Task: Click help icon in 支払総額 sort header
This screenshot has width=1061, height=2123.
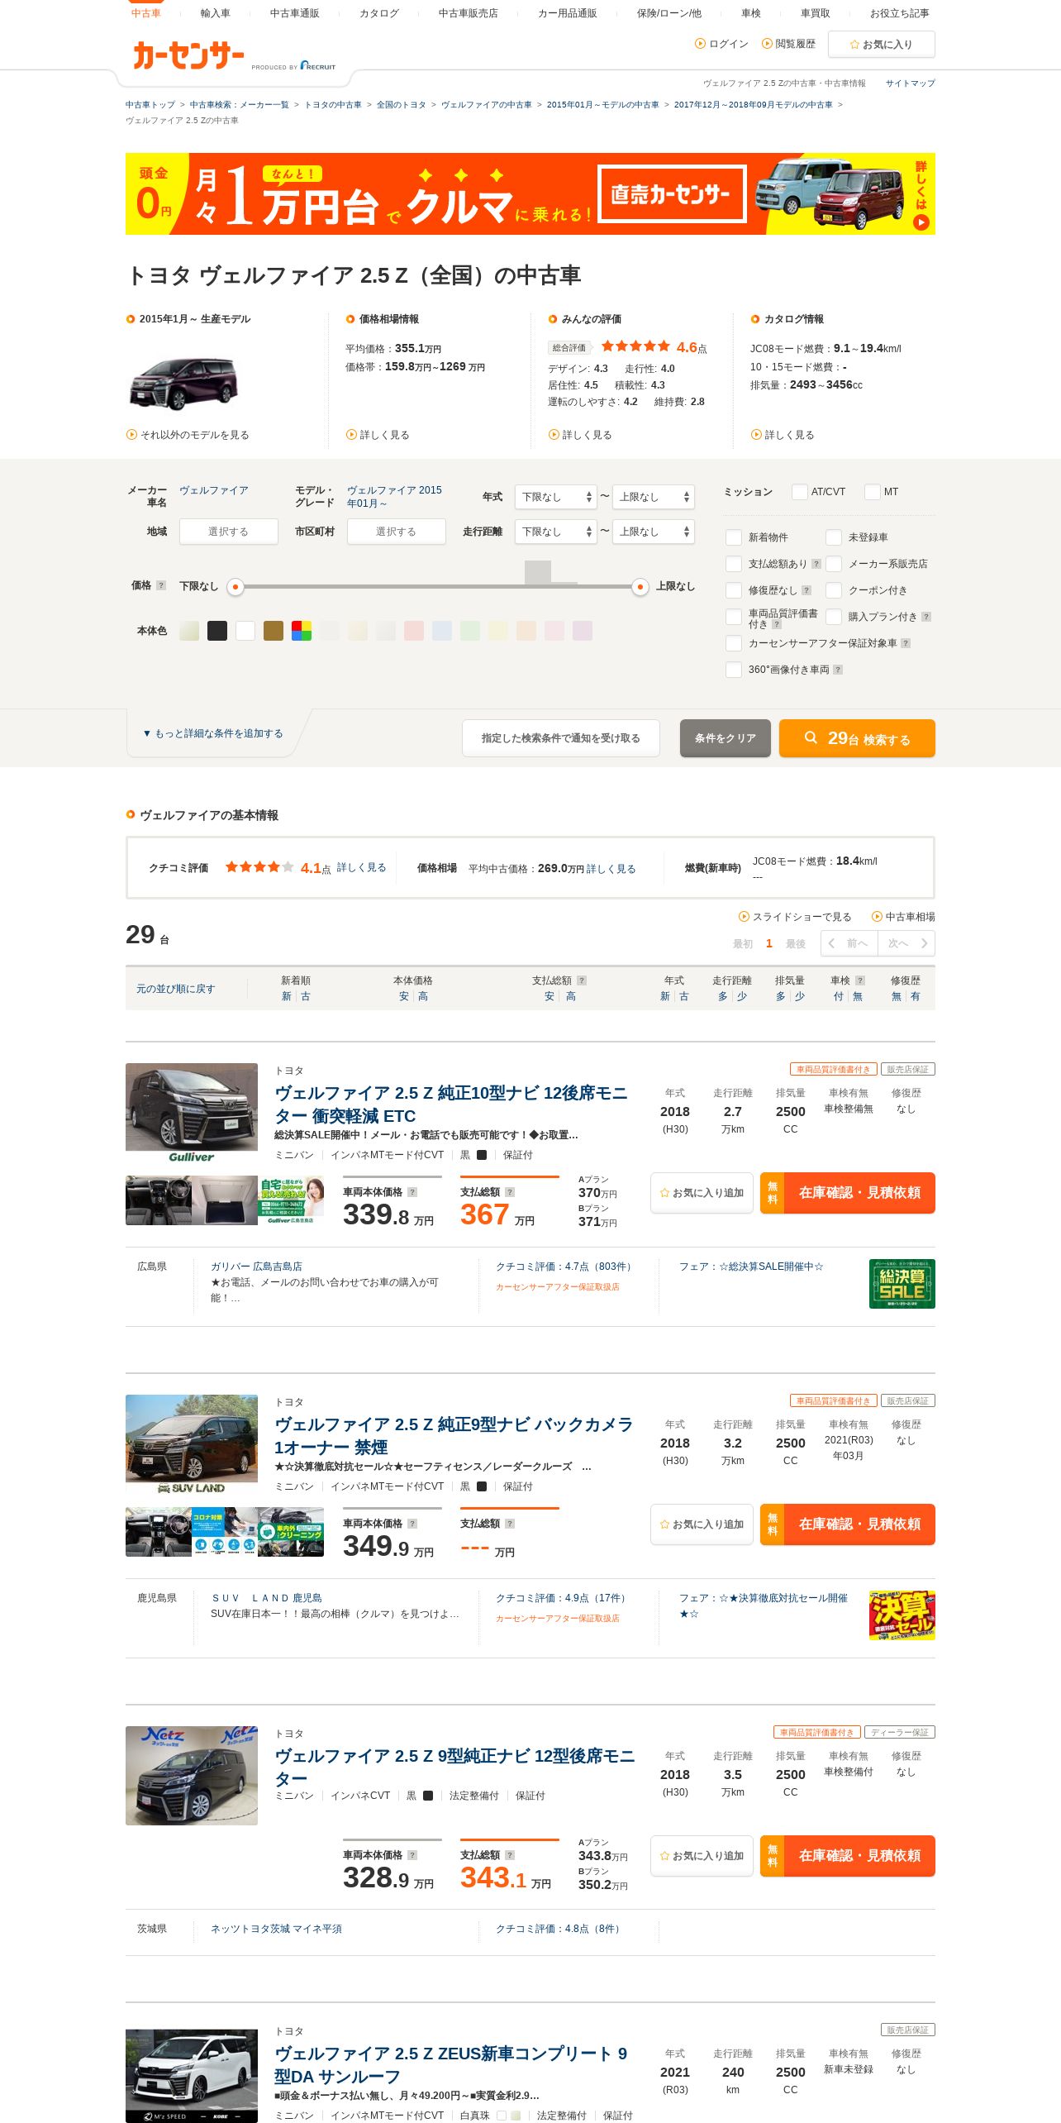Action: click(x=582, y=980)
